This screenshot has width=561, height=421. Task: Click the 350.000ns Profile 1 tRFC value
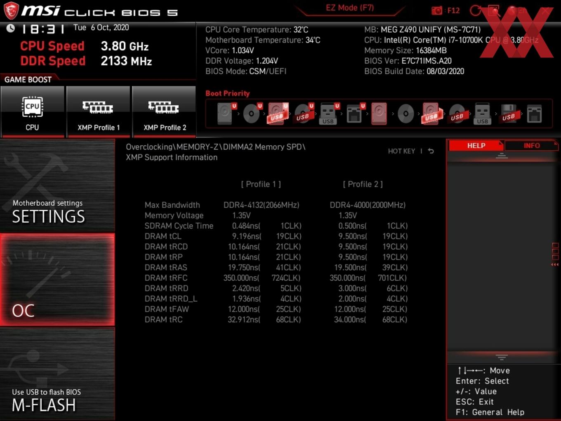[241, 278]
